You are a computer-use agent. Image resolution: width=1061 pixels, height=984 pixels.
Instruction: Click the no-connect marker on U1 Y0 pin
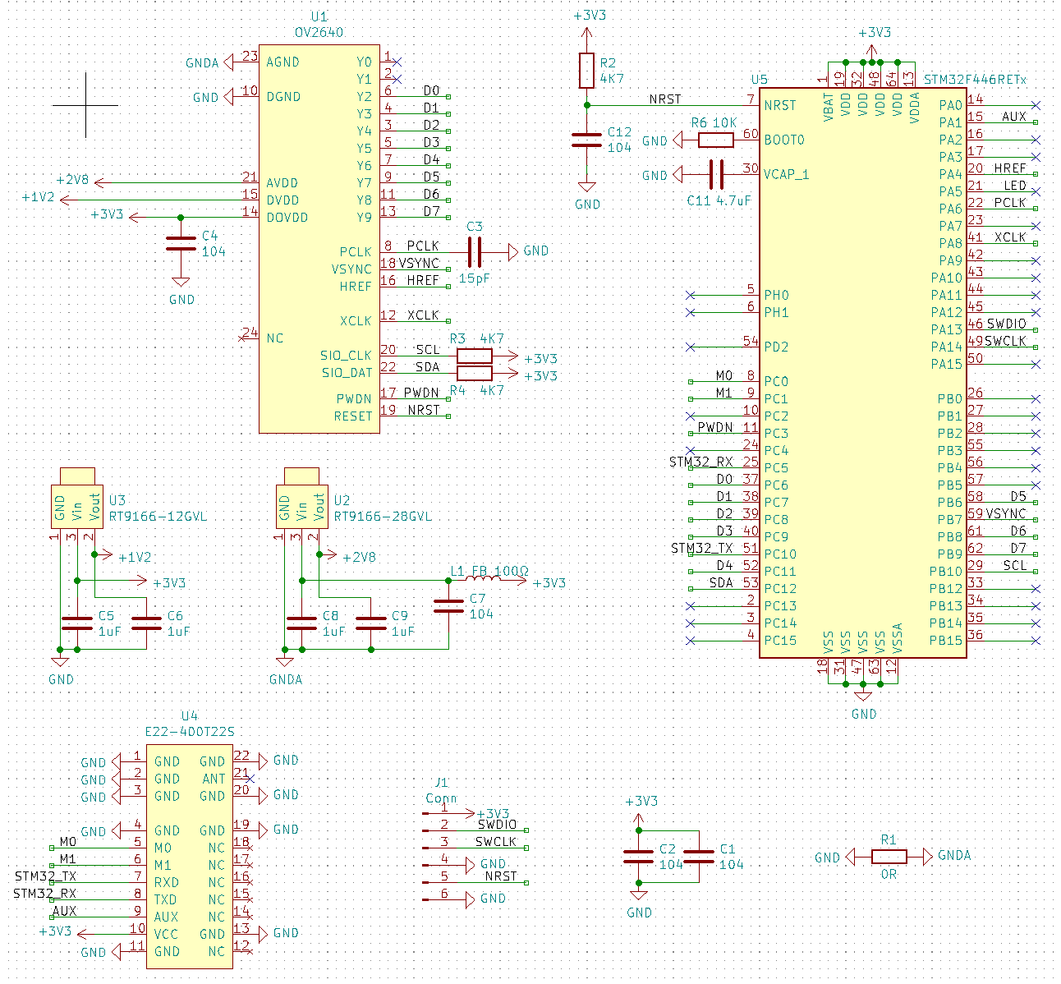pos(398,62)
